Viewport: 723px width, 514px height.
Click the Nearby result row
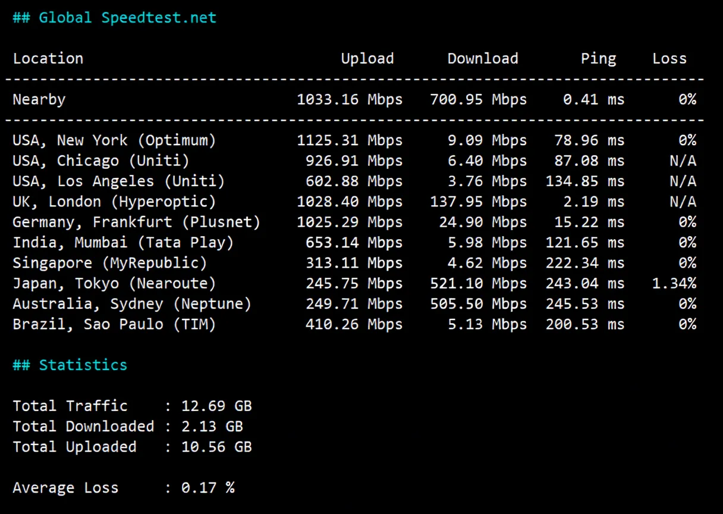pos(38,99)
